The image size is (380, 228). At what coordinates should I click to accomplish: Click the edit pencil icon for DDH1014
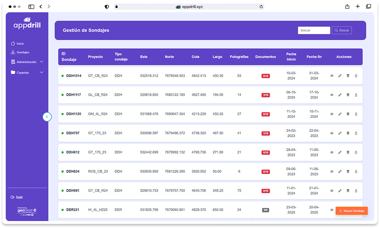click(339, 76)
